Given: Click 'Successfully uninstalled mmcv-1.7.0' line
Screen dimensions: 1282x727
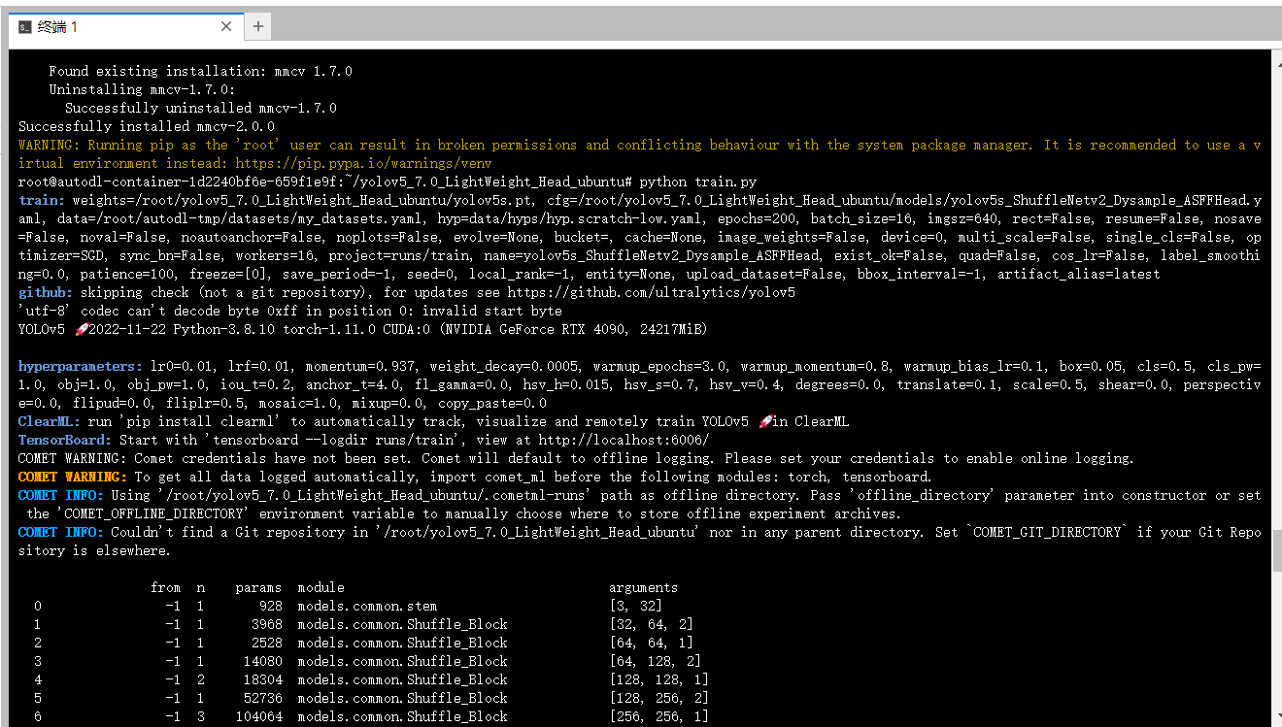Looking at the screenshot, I should click(x=200, y=108).
